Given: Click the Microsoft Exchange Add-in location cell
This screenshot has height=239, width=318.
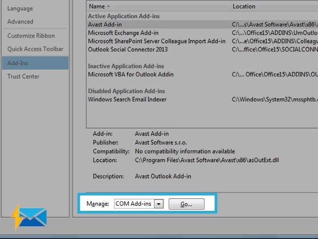Looking at the screenshot, I should (275, 33).
